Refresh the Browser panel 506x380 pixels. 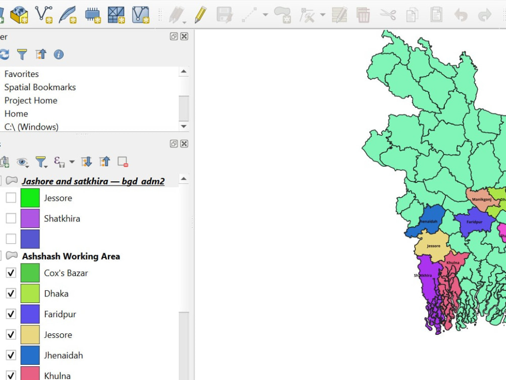click(4, 54)
